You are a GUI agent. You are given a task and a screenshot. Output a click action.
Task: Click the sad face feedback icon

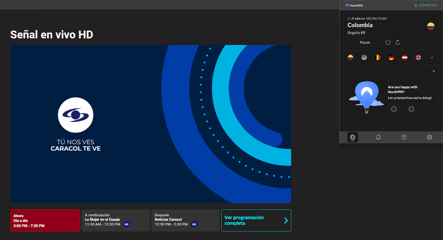(411, 109)
